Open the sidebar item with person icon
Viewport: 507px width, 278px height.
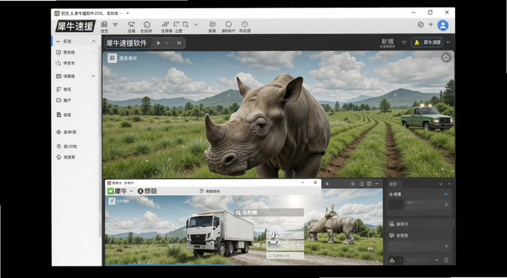click(66, 52)
